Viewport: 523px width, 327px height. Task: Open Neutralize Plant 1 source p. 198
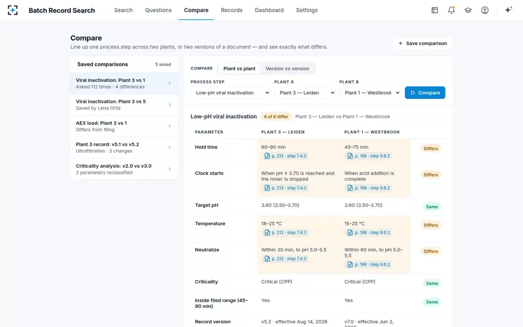tap(369, 264)
